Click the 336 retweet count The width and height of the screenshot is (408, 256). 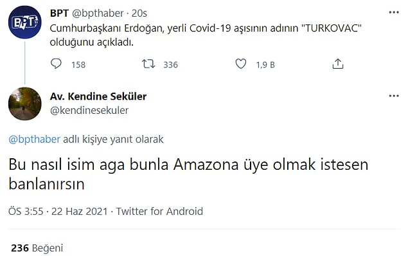click(170, 64)
